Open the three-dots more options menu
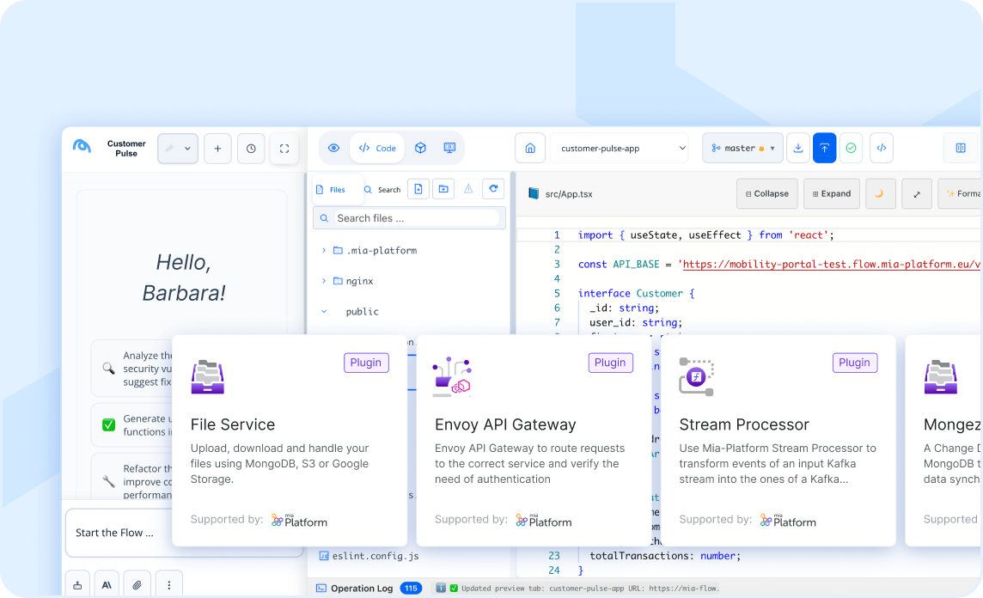 tap(168, 585)
